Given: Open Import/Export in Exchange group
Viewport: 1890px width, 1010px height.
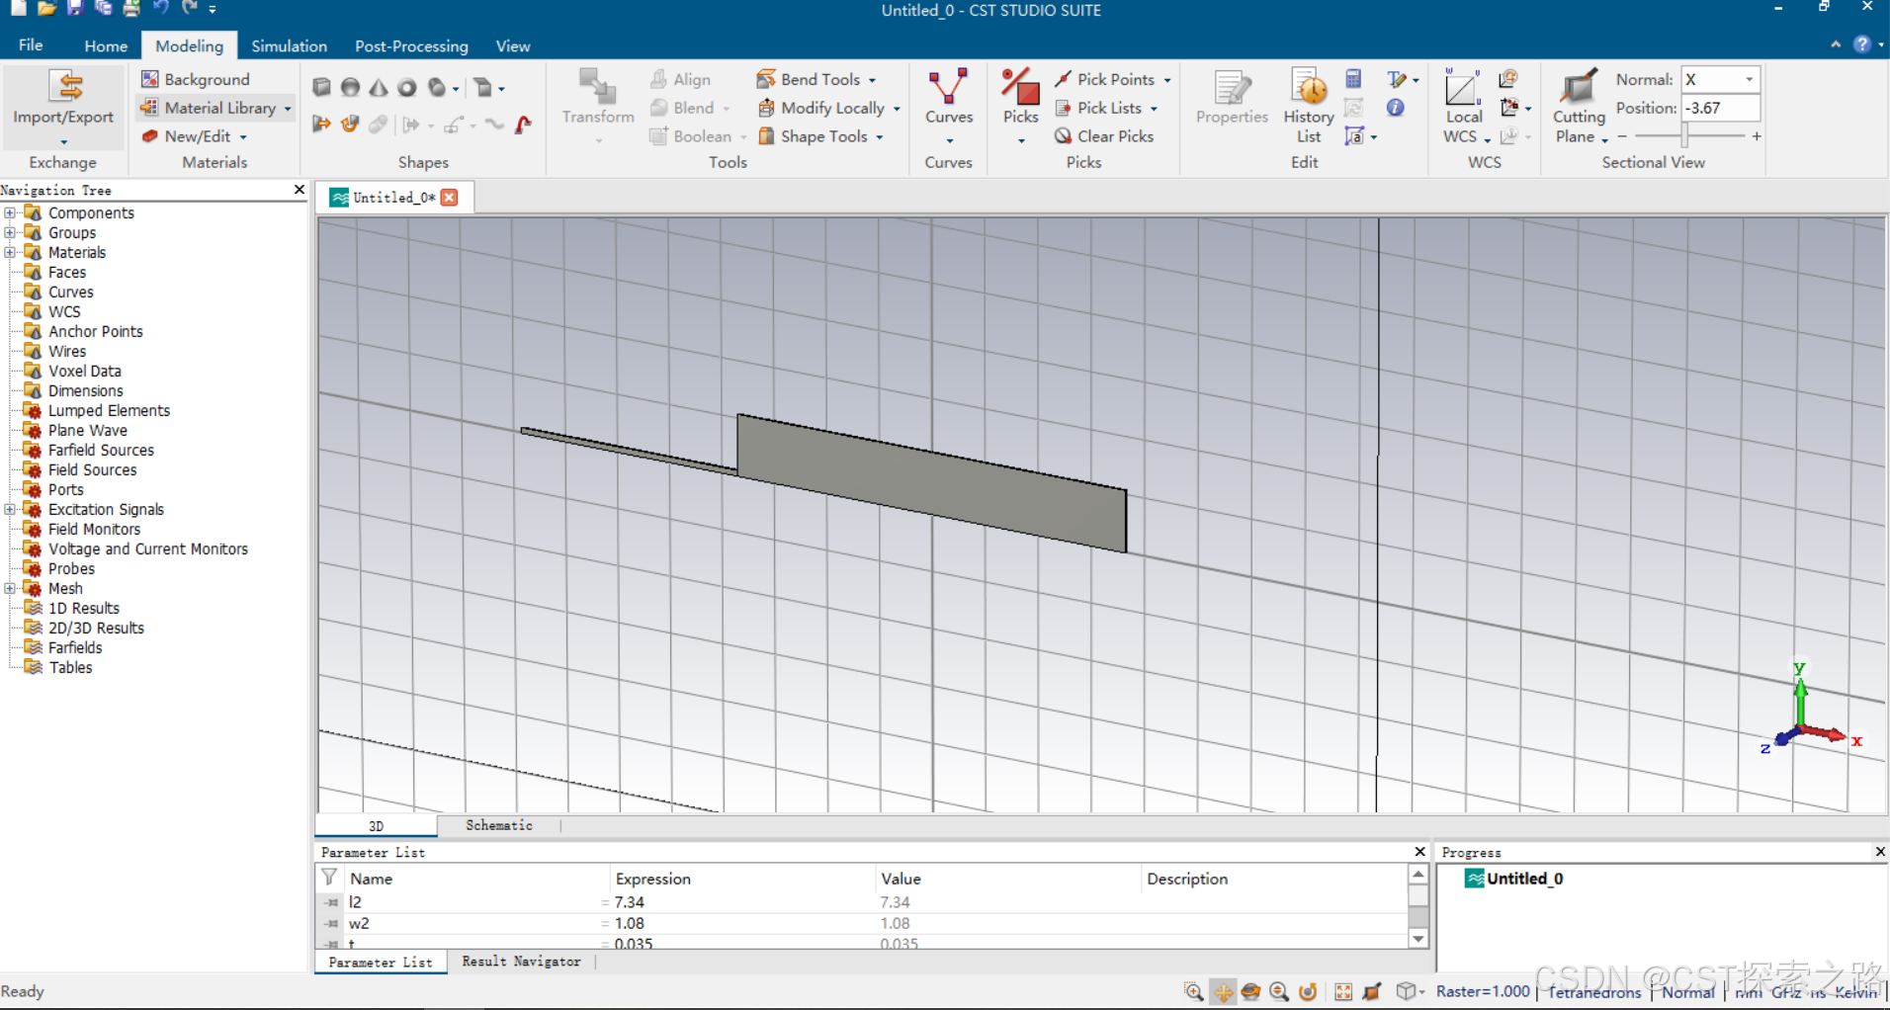Looking at the screenshot, I should (x=63, y=107).
